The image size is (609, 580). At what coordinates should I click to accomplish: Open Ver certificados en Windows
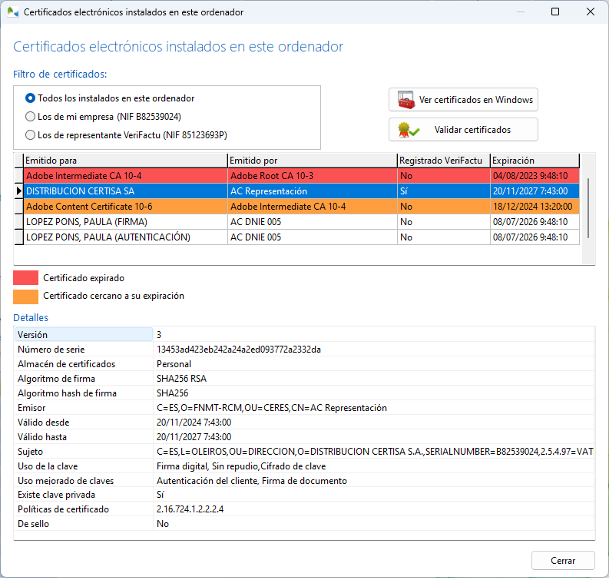[x=462, y=100]
